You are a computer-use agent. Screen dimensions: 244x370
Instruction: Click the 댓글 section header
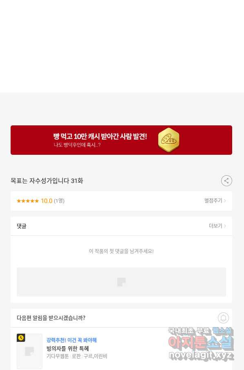22,226
